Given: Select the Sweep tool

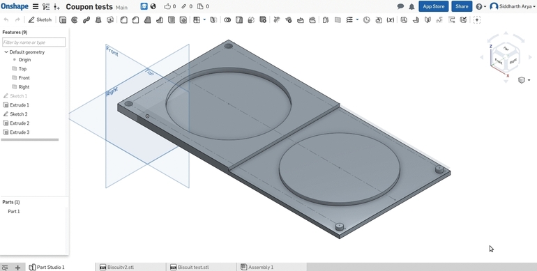Looking at the screenshot, I should (x=86, y=20).
